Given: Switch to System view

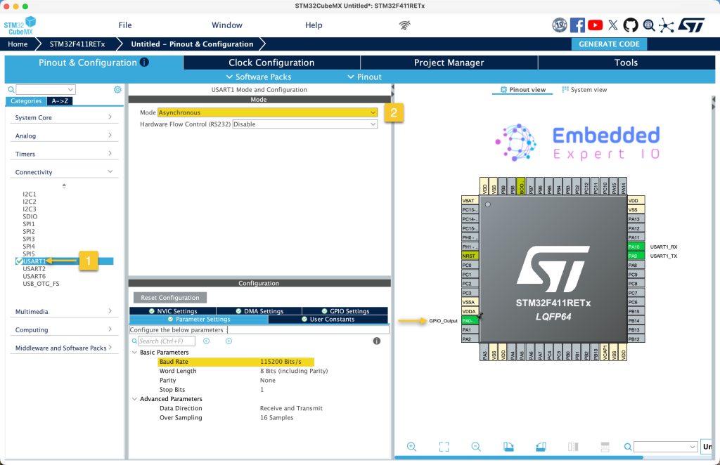Looking at the screenshot, I should [x=584, y=90].
